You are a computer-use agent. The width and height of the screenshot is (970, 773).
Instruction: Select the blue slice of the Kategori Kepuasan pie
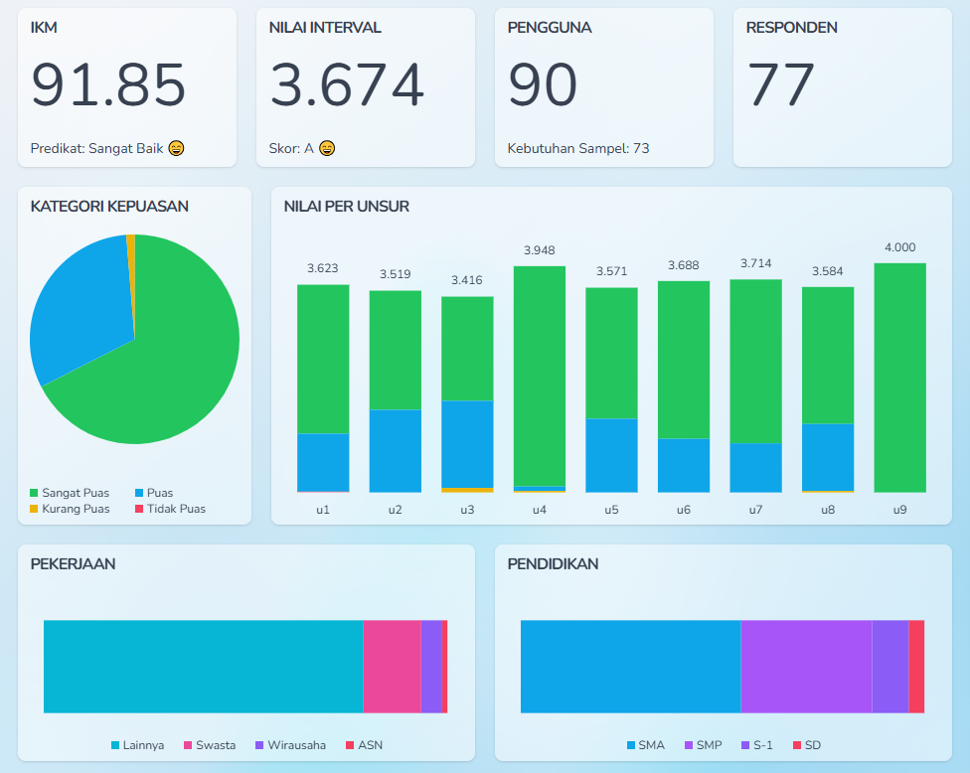80,308
